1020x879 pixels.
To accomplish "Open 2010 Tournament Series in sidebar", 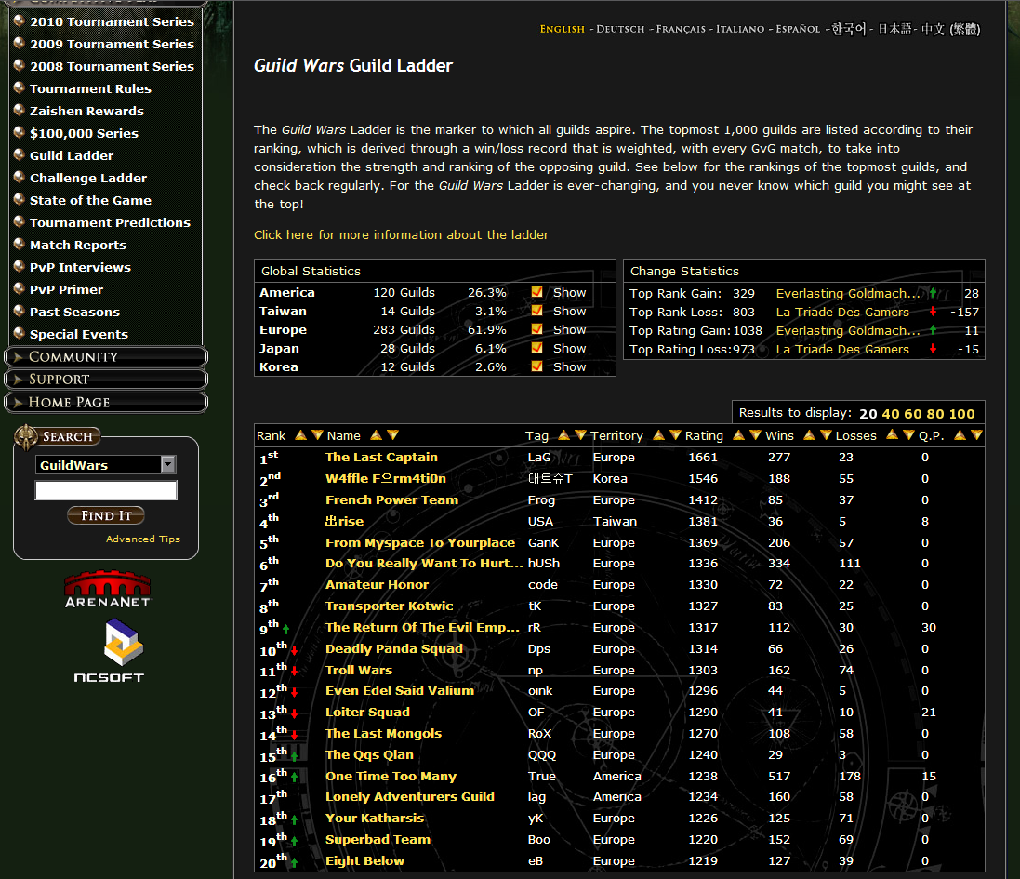I will [112, 21].
